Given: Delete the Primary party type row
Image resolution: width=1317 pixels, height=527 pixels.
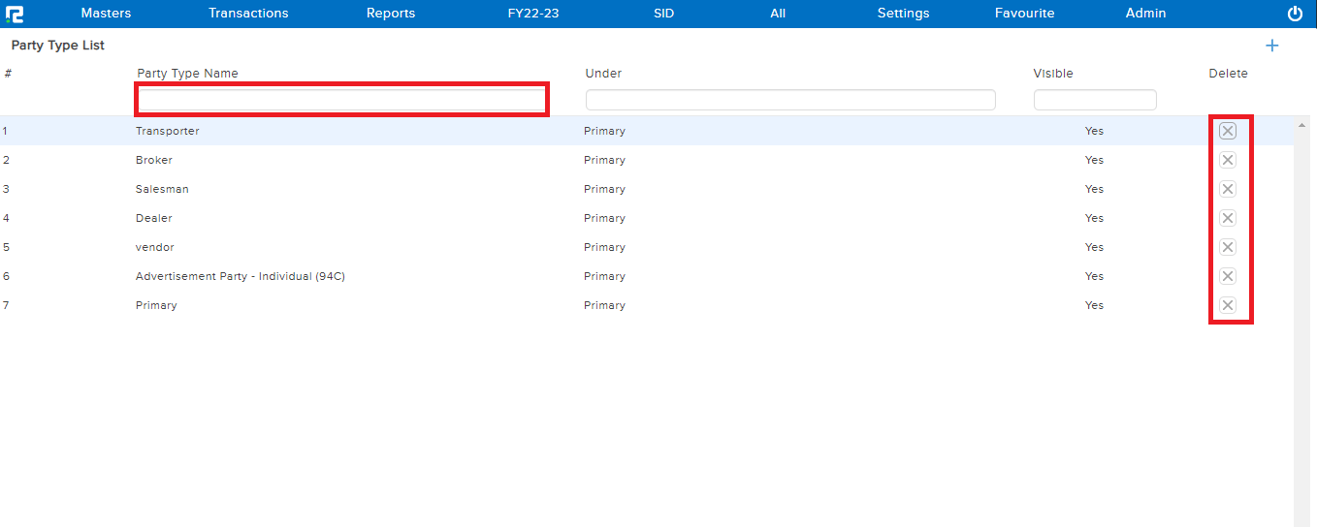Looking at the screenshot, I should coord(1228,305).
